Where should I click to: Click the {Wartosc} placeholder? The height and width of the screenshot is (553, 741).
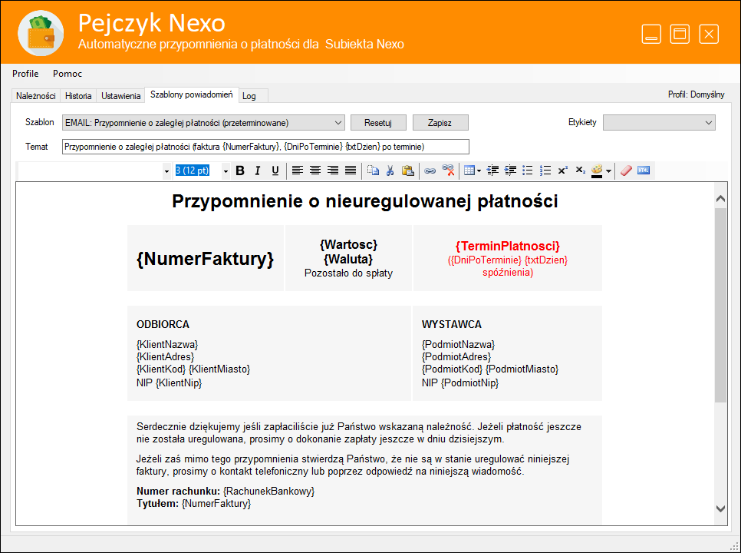(348, 244)
